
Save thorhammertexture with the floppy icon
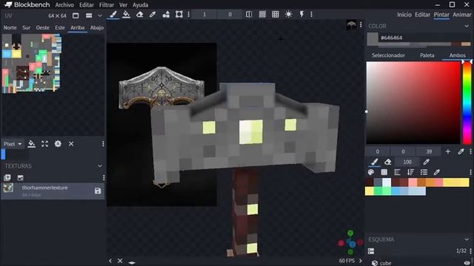pos(98,191)
